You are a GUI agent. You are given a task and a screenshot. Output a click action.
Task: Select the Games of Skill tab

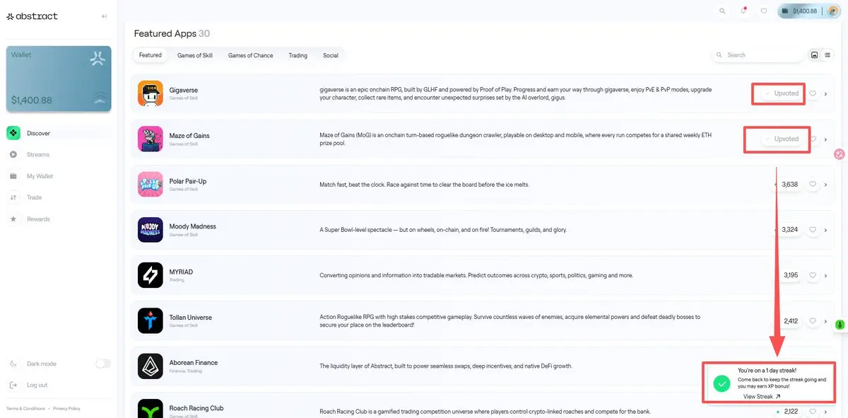pos(194,55)
